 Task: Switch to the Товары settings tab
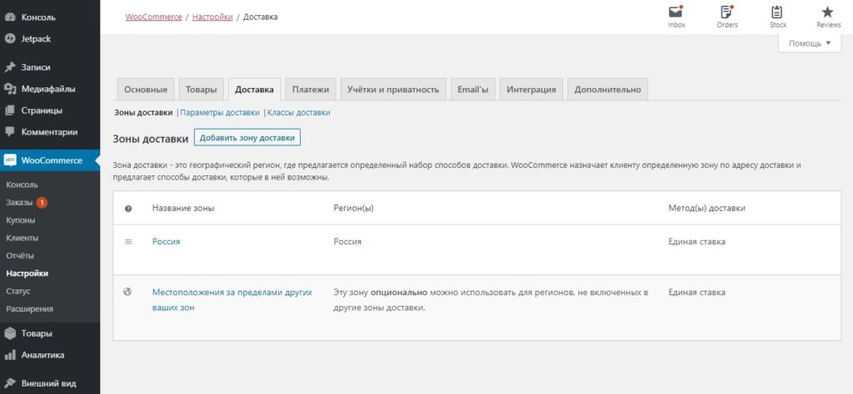202,90
